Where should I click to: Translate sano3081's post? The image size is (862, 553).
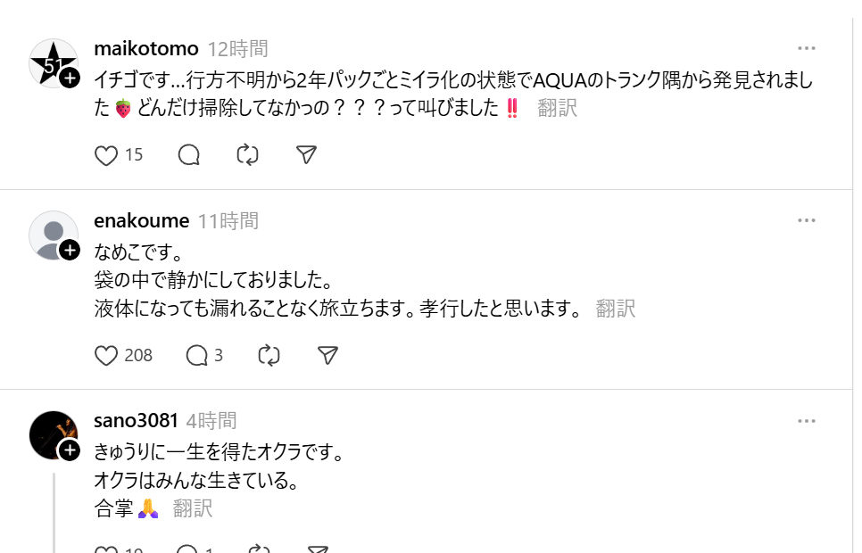coord(193,508)
